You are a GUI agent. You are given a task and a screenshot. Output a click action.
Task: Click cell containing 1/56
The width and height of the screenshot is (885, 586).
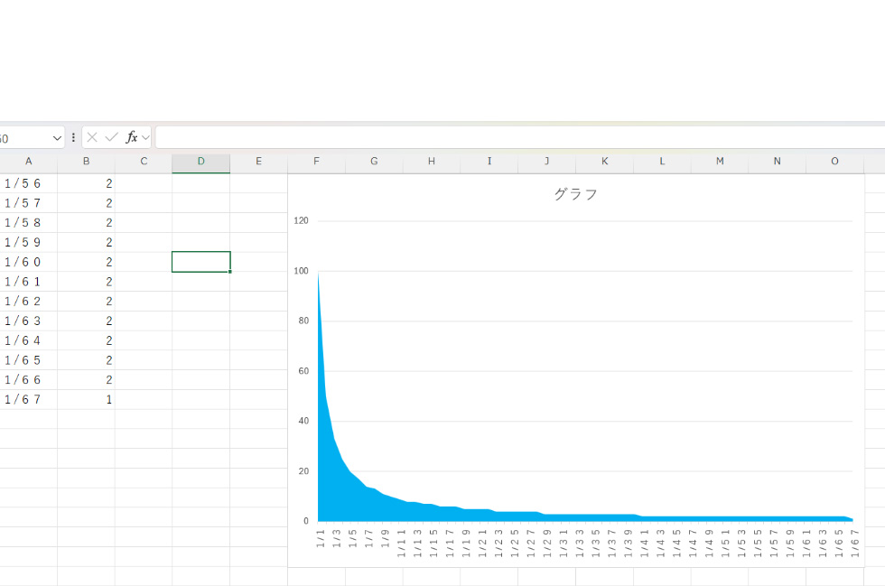tap(28, 183)
